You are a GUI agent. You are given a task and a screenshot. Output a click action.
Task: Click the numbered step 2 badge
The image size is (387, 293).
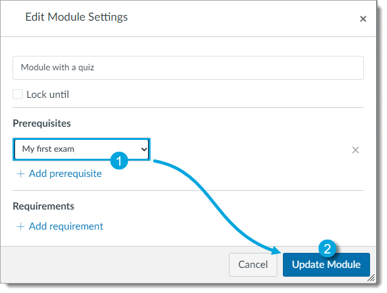click(x=327, y=248)
